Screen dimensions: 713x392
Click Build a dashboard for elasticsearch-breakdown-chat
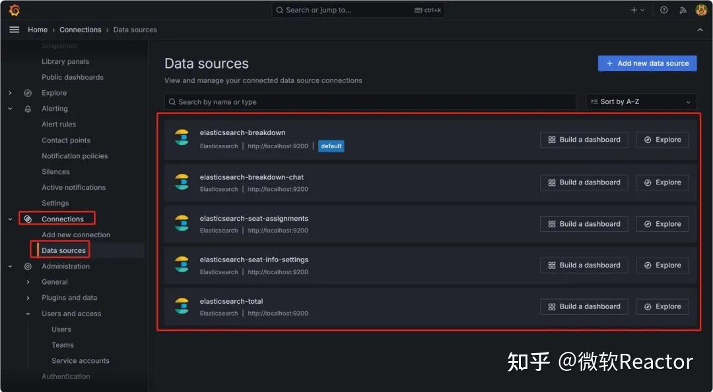(584, 182)
